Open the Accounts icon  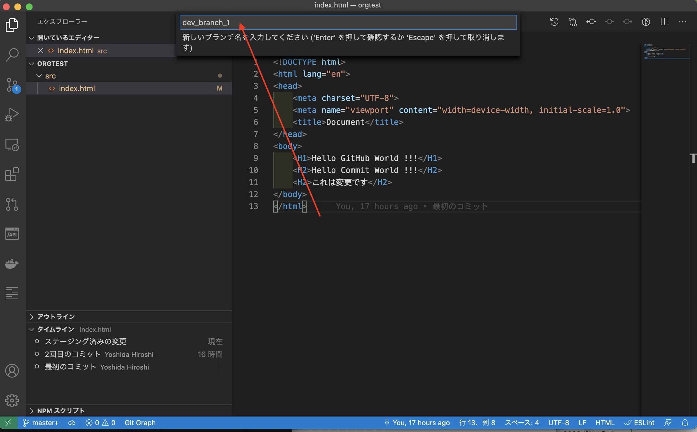[x=12, y=371]
